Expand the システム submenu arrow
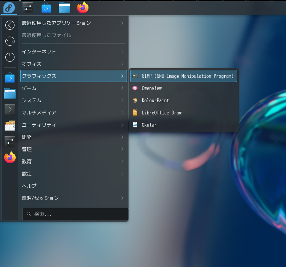Viewport: 286px width, 267px height. click(122, 100)
